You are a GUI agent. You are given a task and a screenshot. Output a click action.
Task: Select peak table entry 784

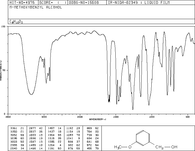[89, 132]
